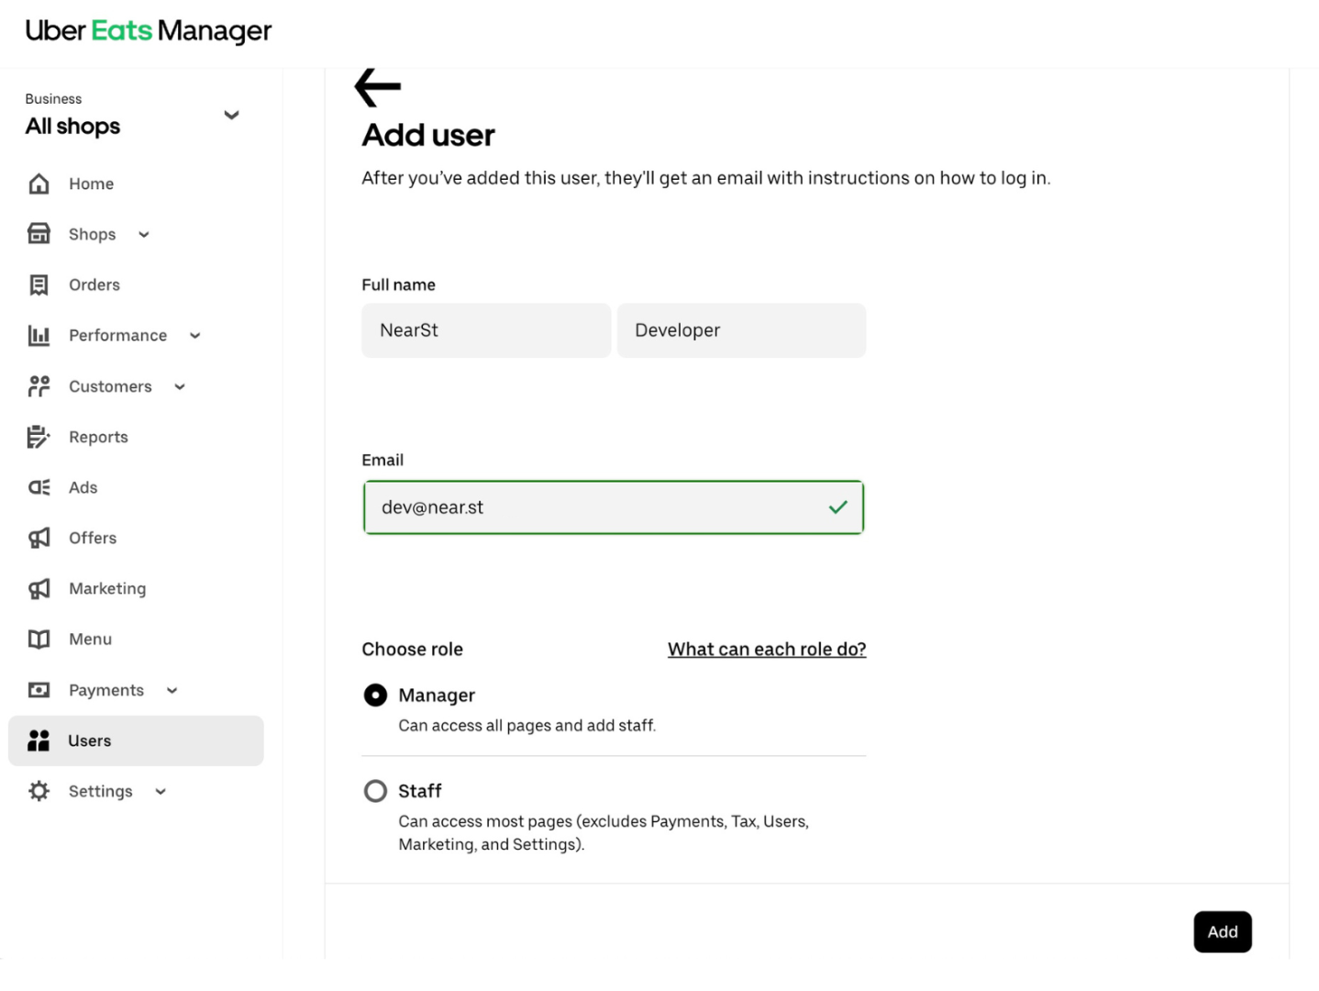Image resolution: width=1319 pixels, height=991 pixels.
Task: Click the Ads icon in sidebar
Action: 39,487
